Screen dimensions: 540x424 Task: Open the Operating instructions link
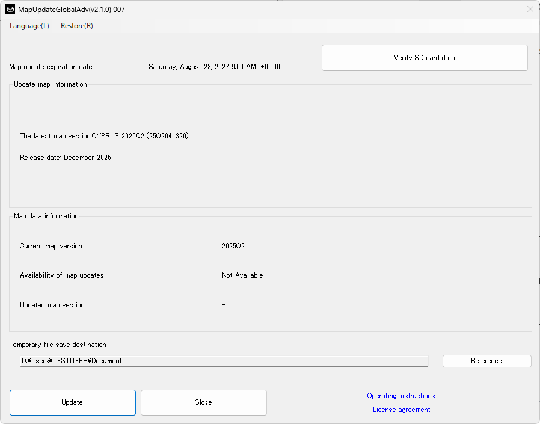pyautogui.click(x=401, y=396)
